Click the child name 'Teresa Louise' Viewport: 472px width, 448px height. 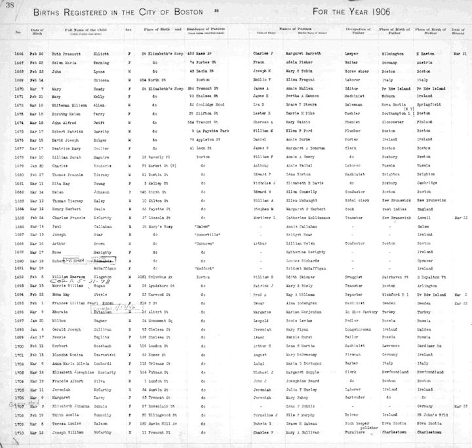click(66, 424)
